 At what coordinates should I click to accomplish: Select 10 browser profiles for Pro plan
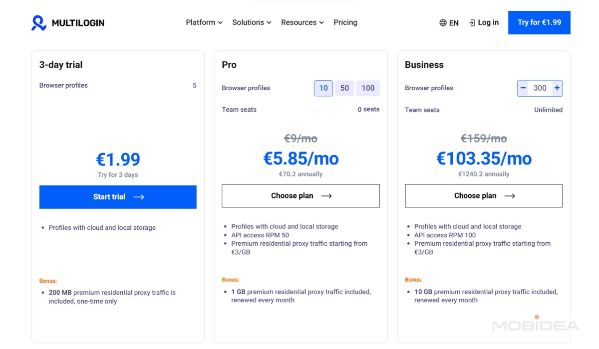click(x=323, y=88)
